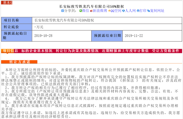Click the 基本信息 header label at top
The width and height of the screenshot is (183, 119).
[x=7, y=2]
